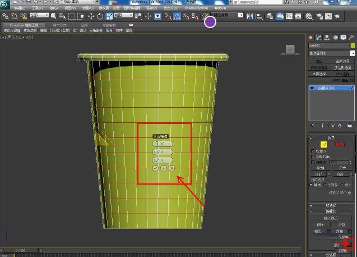The height and width of the screenshot is (257, 357).
Task: Select the Edge sub-object level icon
Action: (323, 144)
